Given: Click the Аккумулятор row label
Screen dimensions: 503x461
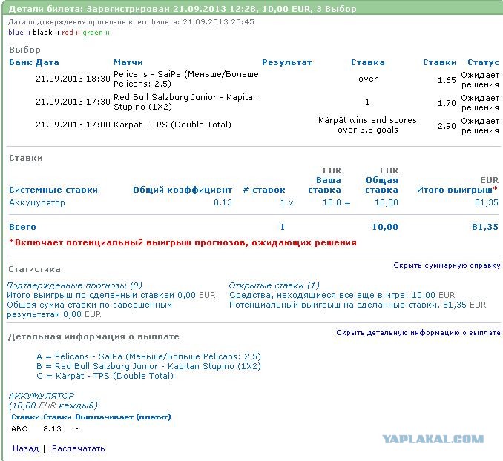Looking at the screenshot, I should 37,203.
